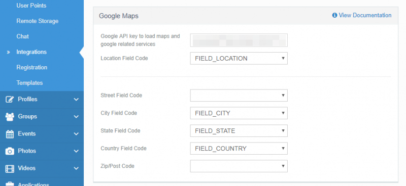Click the Street Field Code label
The height and width of the screenshot is (186, 406).
coord(121,95)
